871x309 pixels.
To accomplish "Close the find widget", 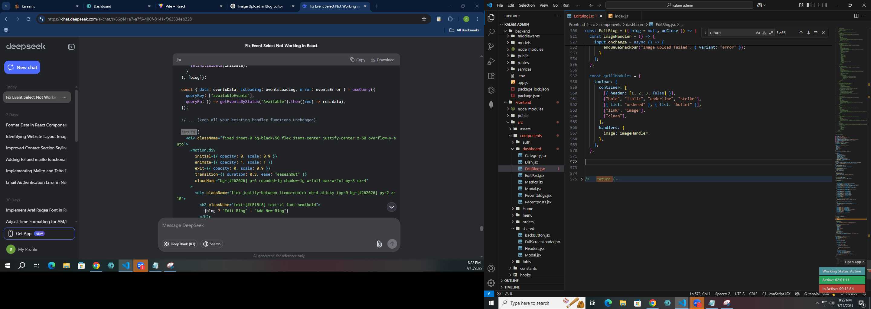I will coord(823,33).
